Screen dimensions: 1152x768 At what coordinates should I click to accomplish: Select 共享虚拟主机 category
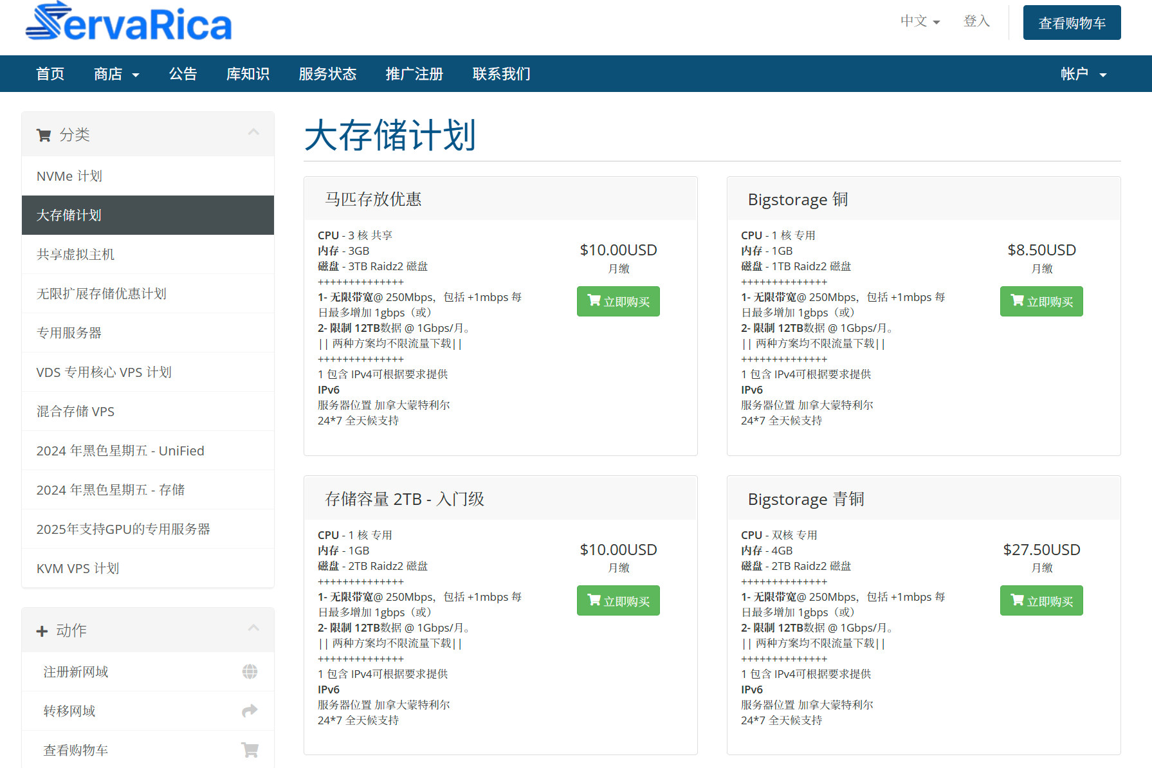pyautogui.click(x=148, y=255)
